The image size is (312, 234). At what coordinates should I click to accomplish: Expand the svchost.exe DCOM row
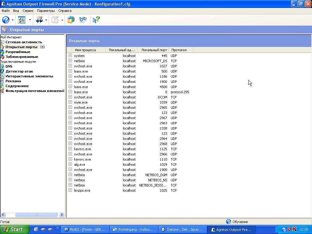click(70, 97)
